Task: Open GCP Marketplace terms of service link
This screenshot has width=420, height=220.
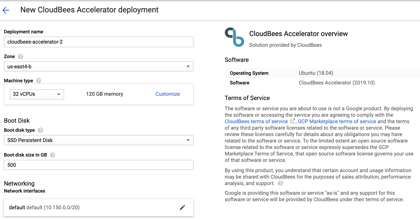Action: tap(337, 122)
